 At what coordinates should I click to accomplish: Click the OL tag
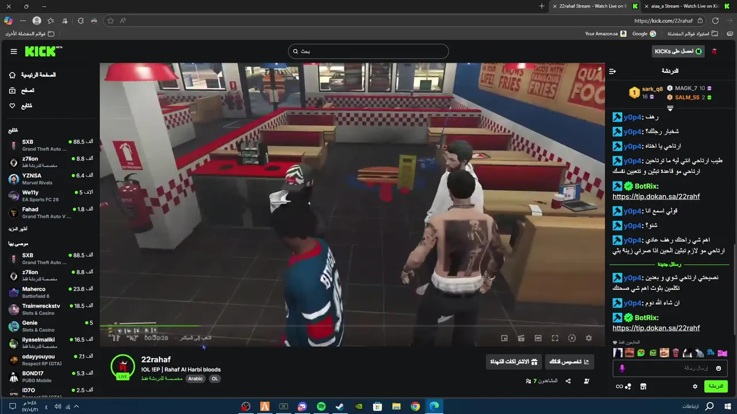(x=215, y=379)
